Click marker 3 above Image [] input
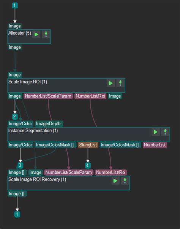This screenshot has width=180, height=229. (20, 165)
